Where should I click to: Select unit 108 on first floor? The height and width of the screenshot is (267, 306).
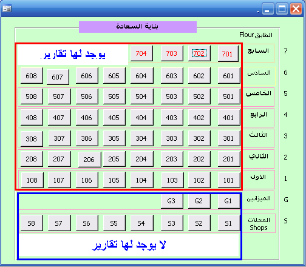[x=32, y=180]
